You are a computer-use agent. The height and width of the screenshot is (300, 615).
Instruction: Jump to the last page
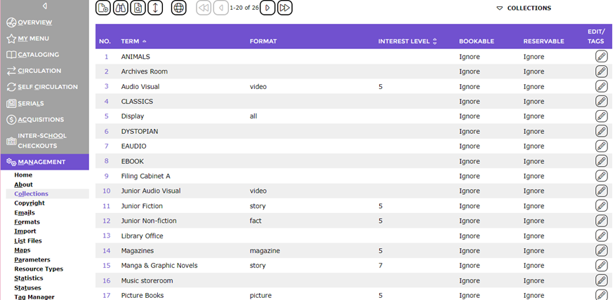[285, 8]
